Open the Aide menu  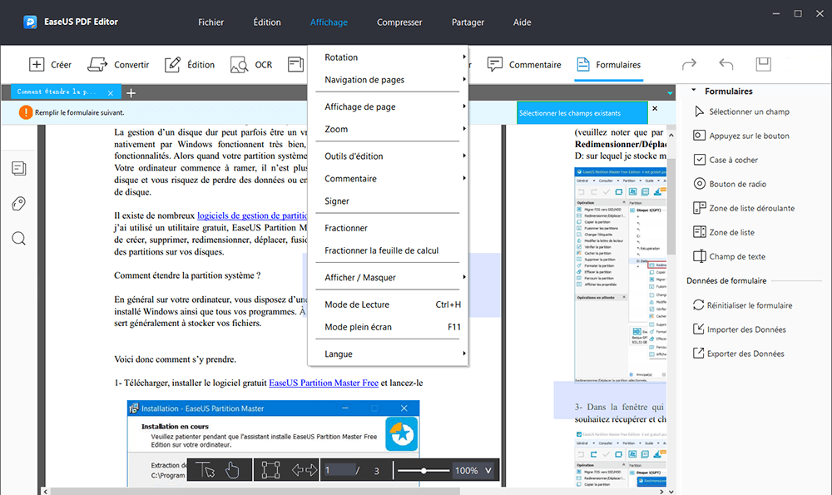click(522, 22)
